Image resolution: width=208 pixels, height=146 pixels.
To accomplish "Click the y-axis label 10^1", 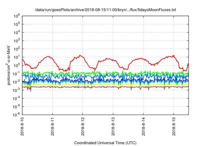I will tap(17, 57).
